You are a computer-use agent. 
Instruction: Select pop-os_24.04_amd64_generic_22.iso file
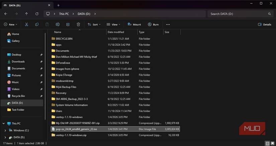[x=115, y=129]
